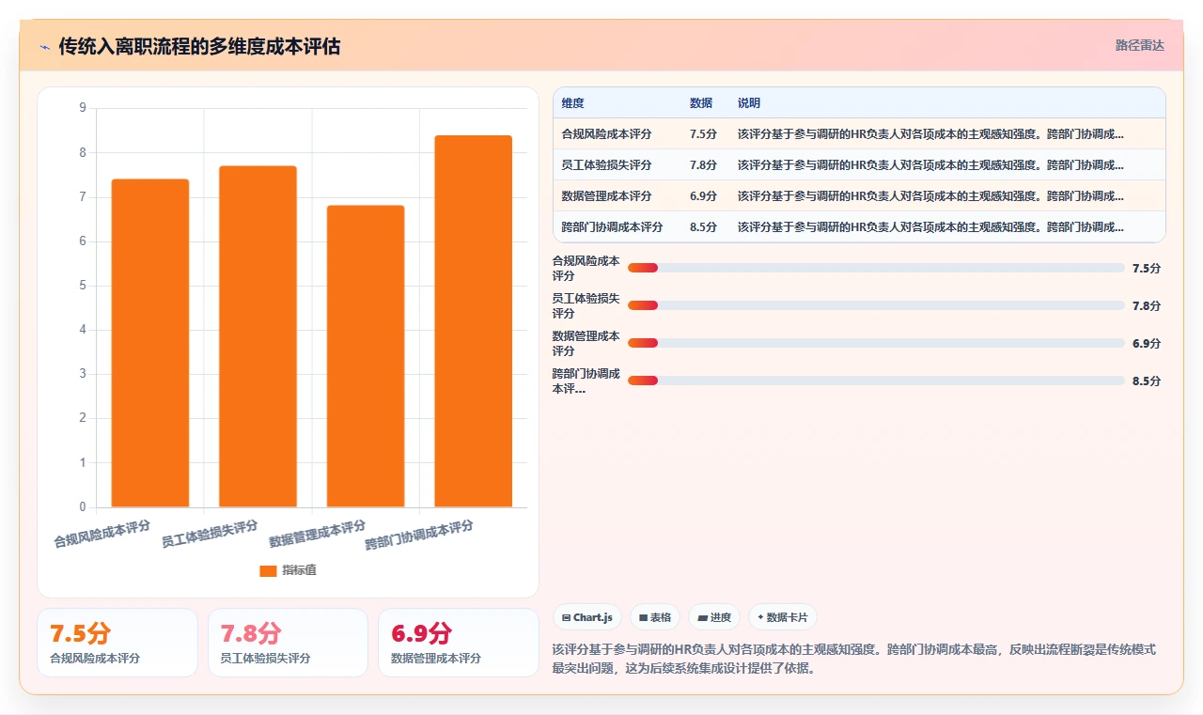Viewport: 1203px width, 715px height.
Task: Click the 跨部门协调成本评 progress bar
Action: coord(876,381)
